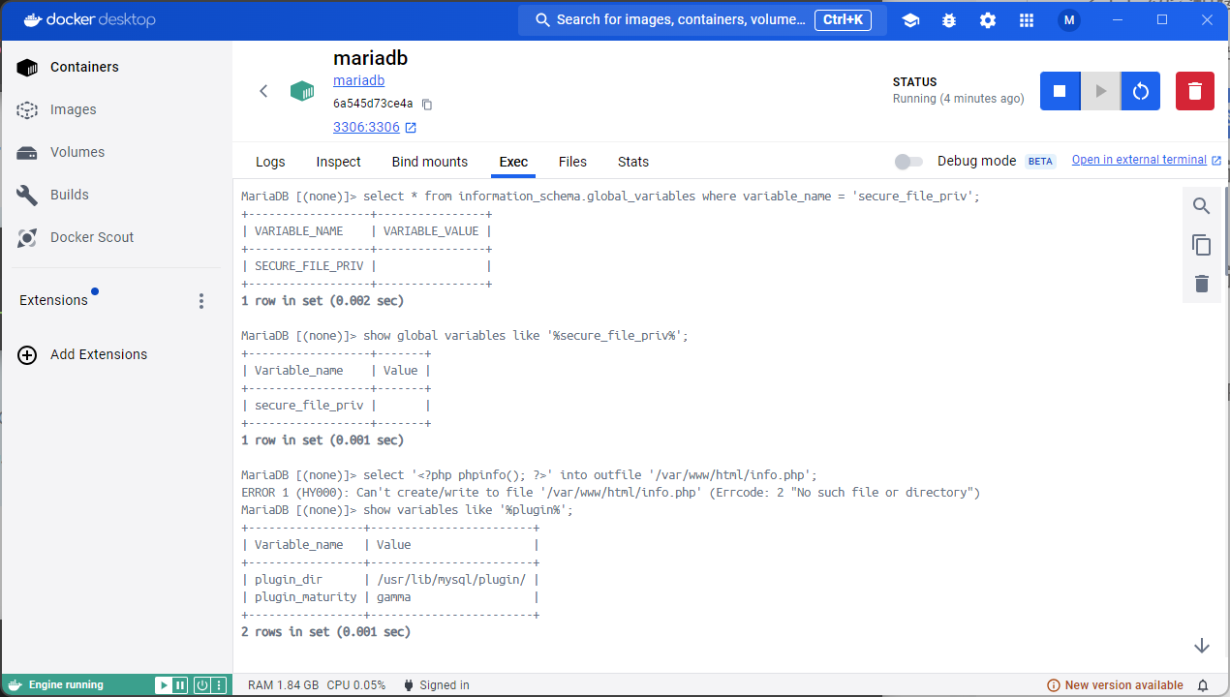Search within the terminal output
Image resolution: width=1230 pixels, height=697 pixels.
tap(1202, 206)
